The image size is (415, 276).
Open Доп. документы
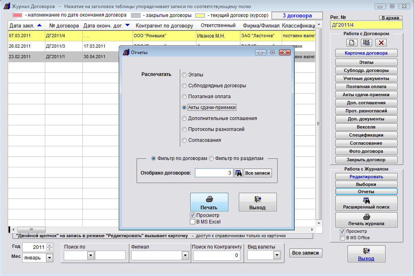pyautogui.click(x=366, y=119)
